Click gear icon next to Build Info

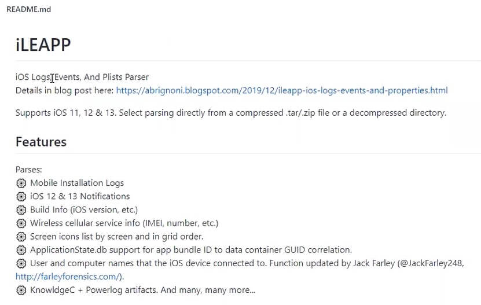click(21, 210)
